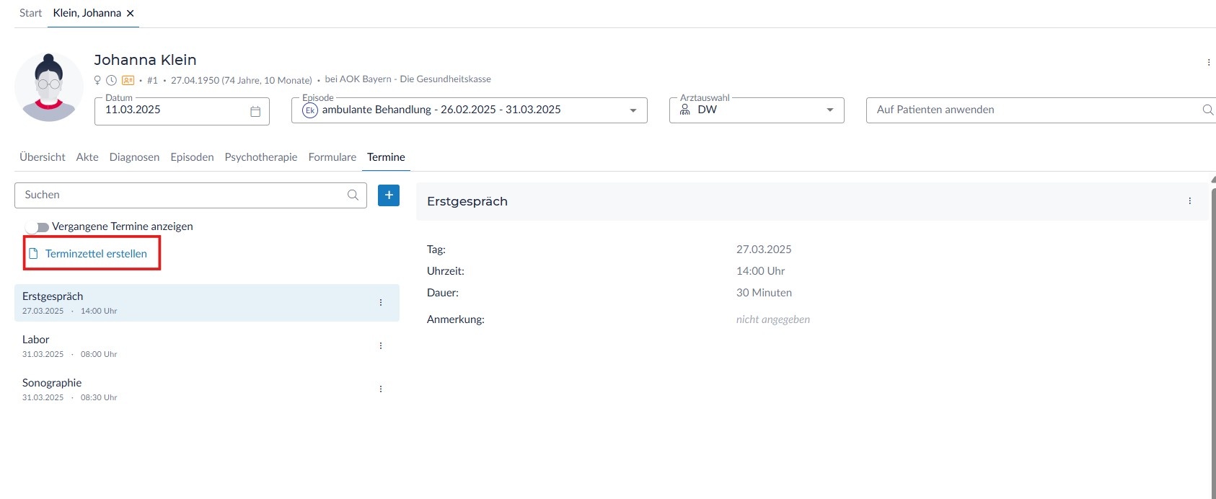Click the insurance card icon below patient name
The width and height of the screenshot is (1216, 499).
click(128, 80)
